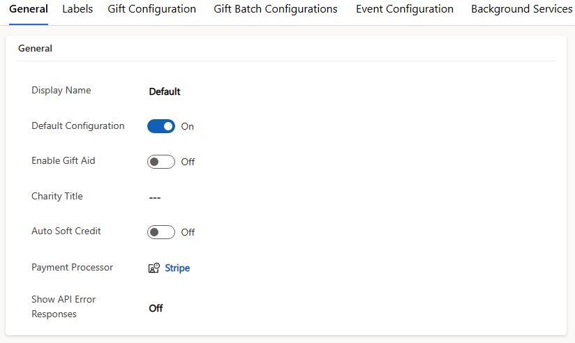The width and height of the screenshot is (575, 343).
Task: Enable the Gift Aid toggle
Action: 160,162
